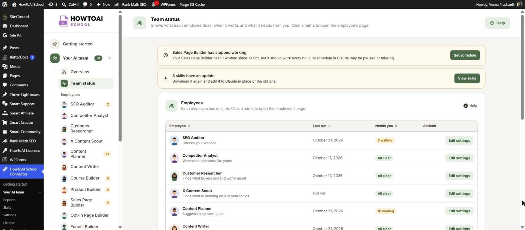
Task: Select Sales Page Builder in sidebar
Action: [x=81, y=203]
